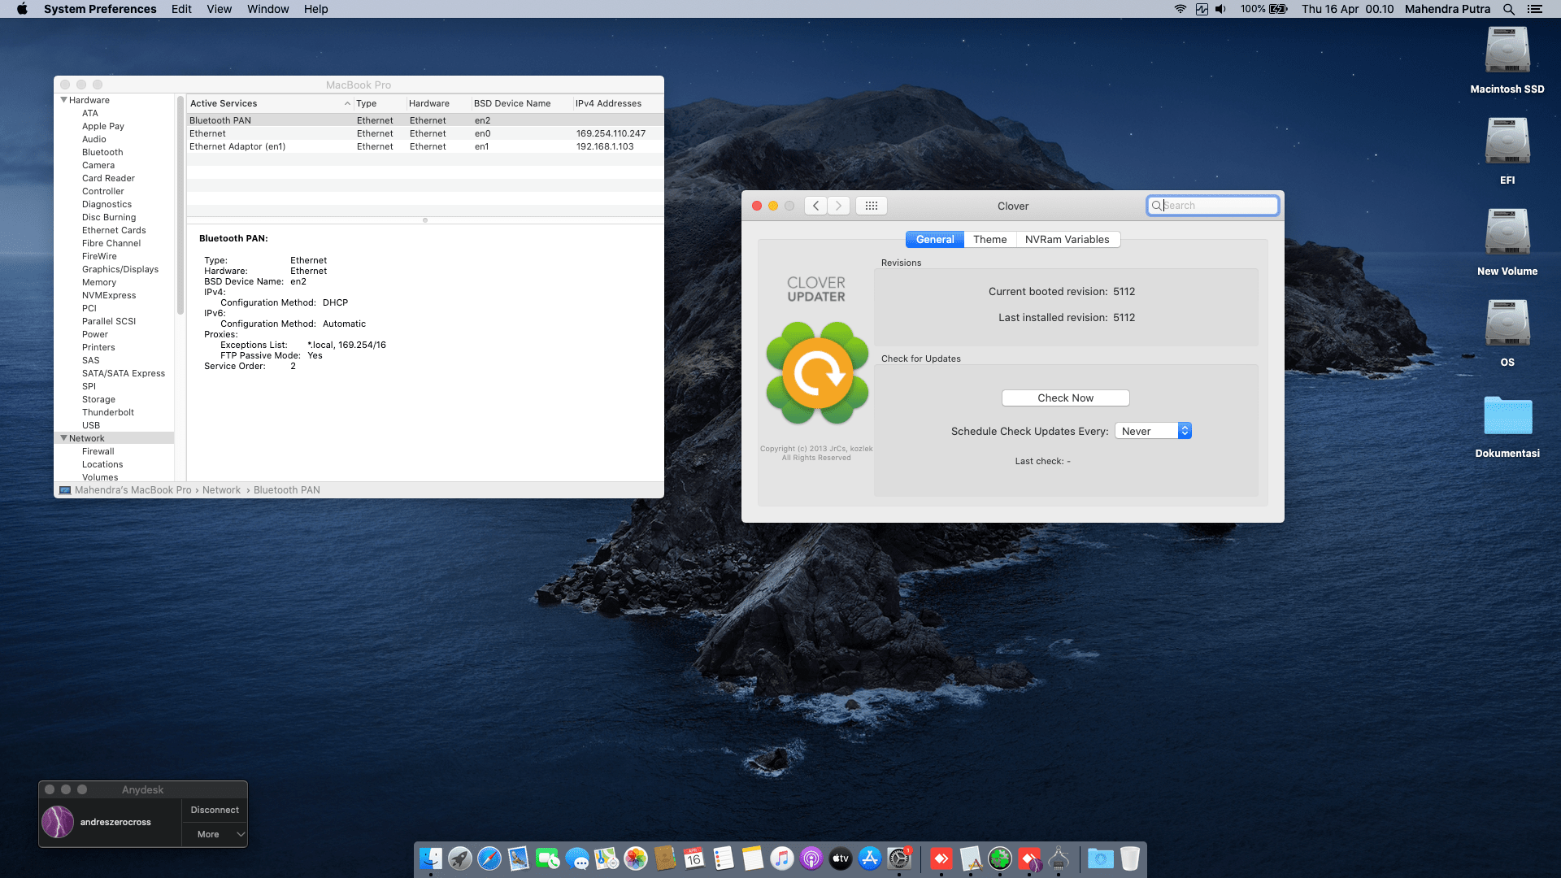1561x878 pixels.
Task: Open Photos from the Dock
Action: pos(636,858)
